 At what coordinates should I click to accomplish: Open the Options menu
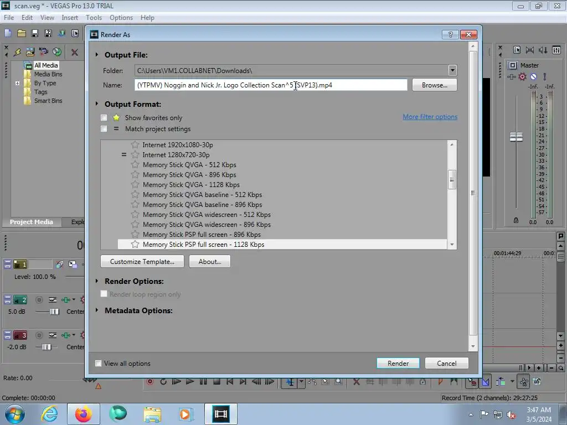pos(121,18)
